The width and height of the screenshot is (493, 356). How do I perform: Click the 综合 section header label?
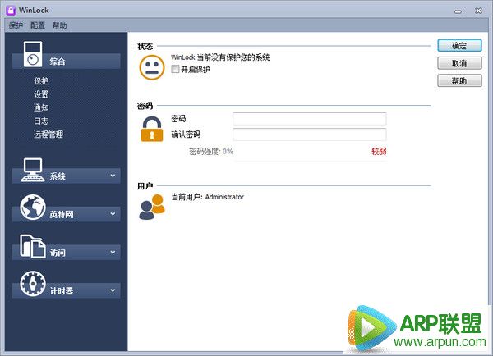pyautogui.click(x=58, y=62)
